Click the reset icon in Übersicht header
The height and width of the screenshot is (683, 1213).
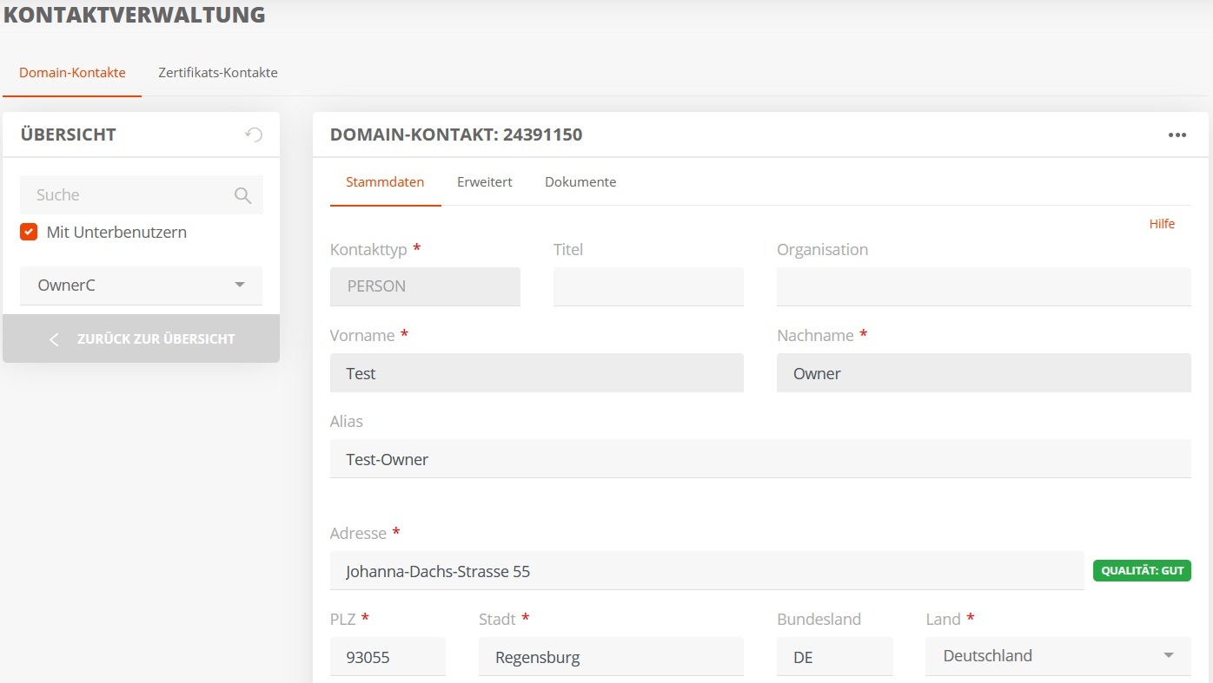[254, 135]
